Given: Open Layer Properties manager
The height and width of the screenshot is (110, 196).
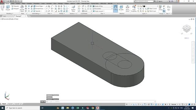Looking at the screenshot, I should coord(134,9).
